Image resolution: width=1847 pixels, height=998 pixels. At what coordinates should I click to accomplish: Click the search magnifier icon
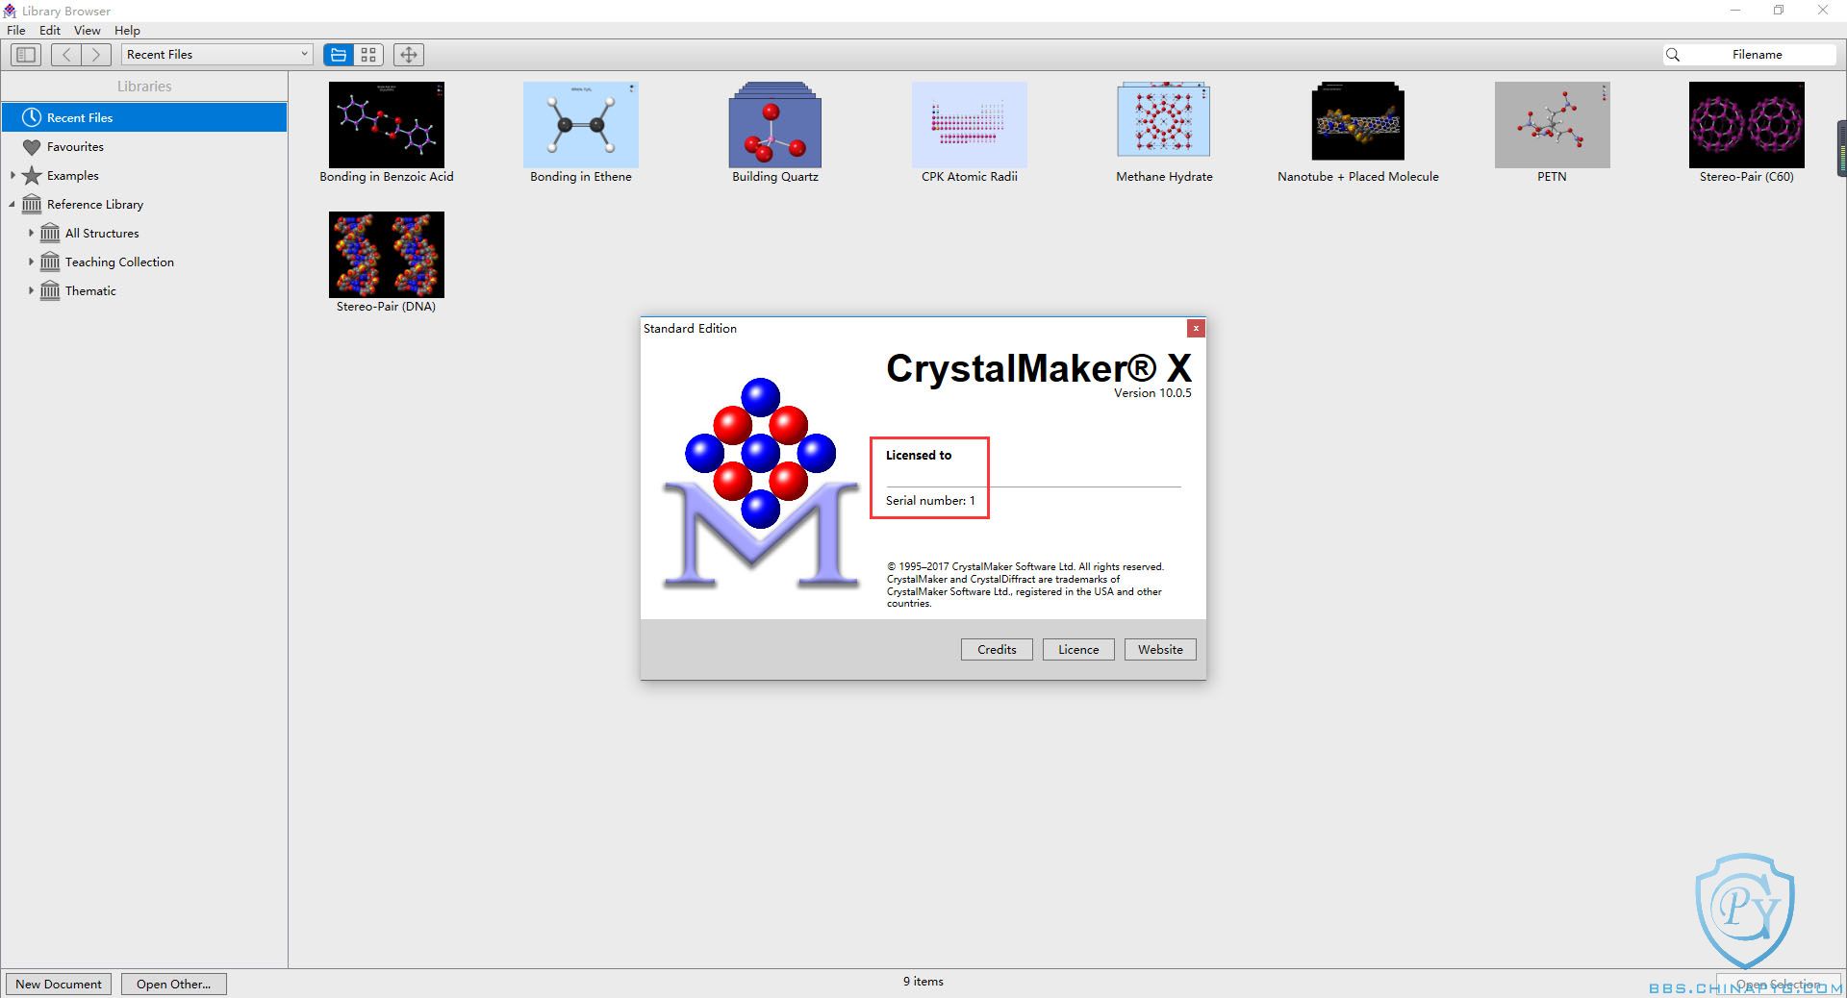1673,55
